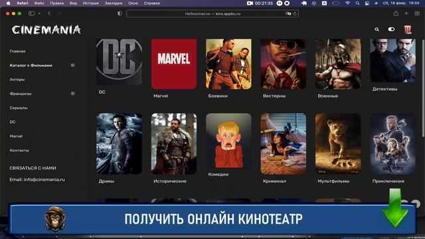Toggle the dark/light theme switch
Image resolution: width=425 pixels, height=239 pixels.
[x=391, y=29]
